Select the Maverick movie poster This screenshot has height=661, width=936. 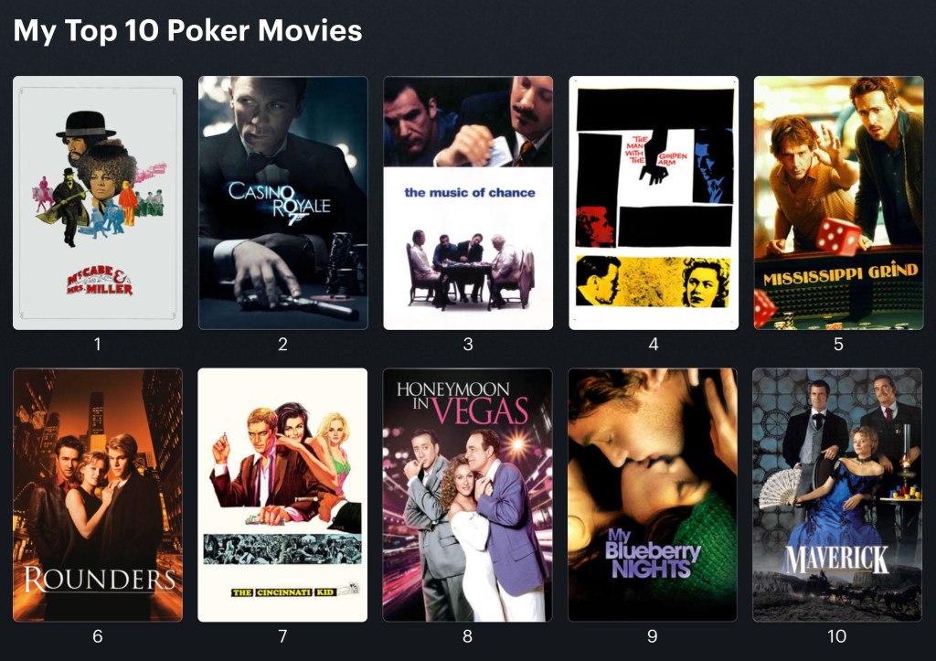point(837,495)
